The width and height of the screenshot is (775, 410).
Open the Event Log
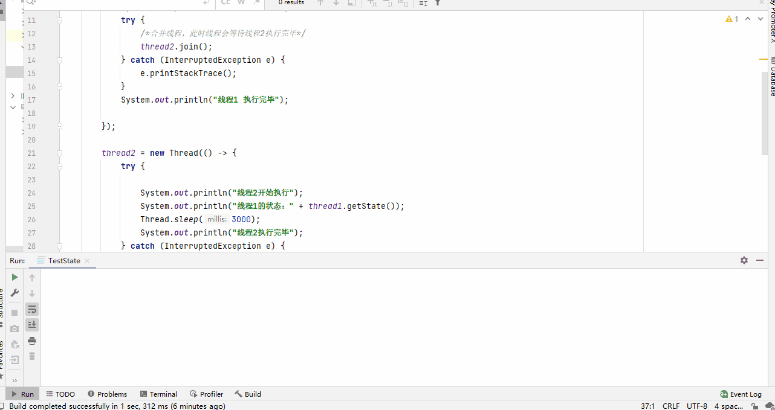click(x=741, y=394)
